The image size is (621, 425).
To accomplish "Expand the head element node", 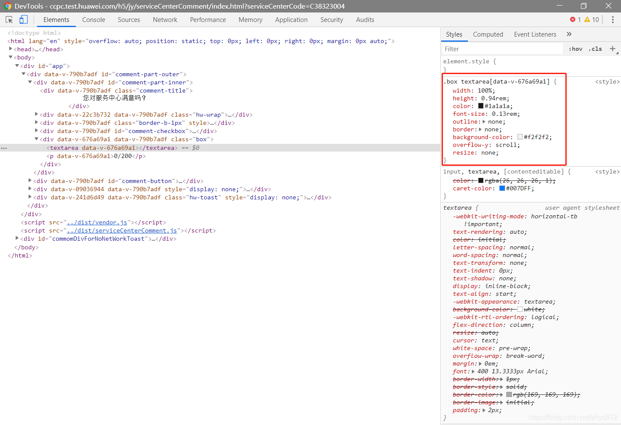I will click(x=11, y=49).
